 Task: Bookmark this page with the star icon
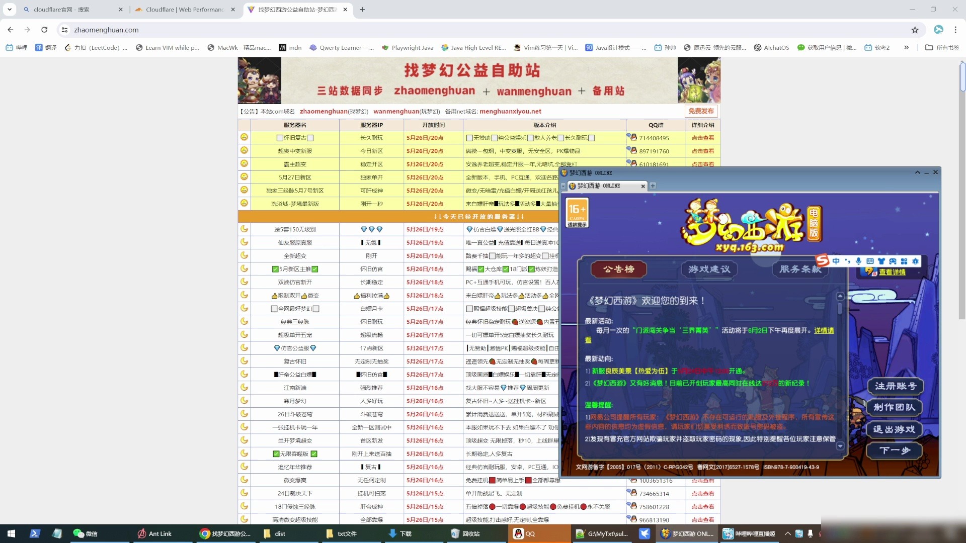click(x=915, y=30)
